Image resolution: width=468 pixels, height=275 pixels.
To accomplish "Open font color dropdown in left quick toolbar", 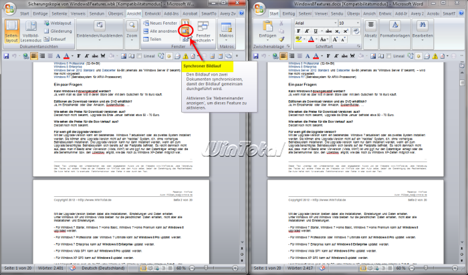I will pos(72,56).
